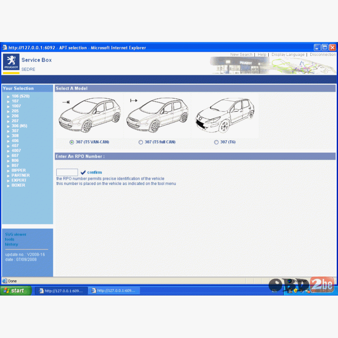Click the Service Box title text
The width and height of the screenshot is (338, 338).
(x=37, y=60)
